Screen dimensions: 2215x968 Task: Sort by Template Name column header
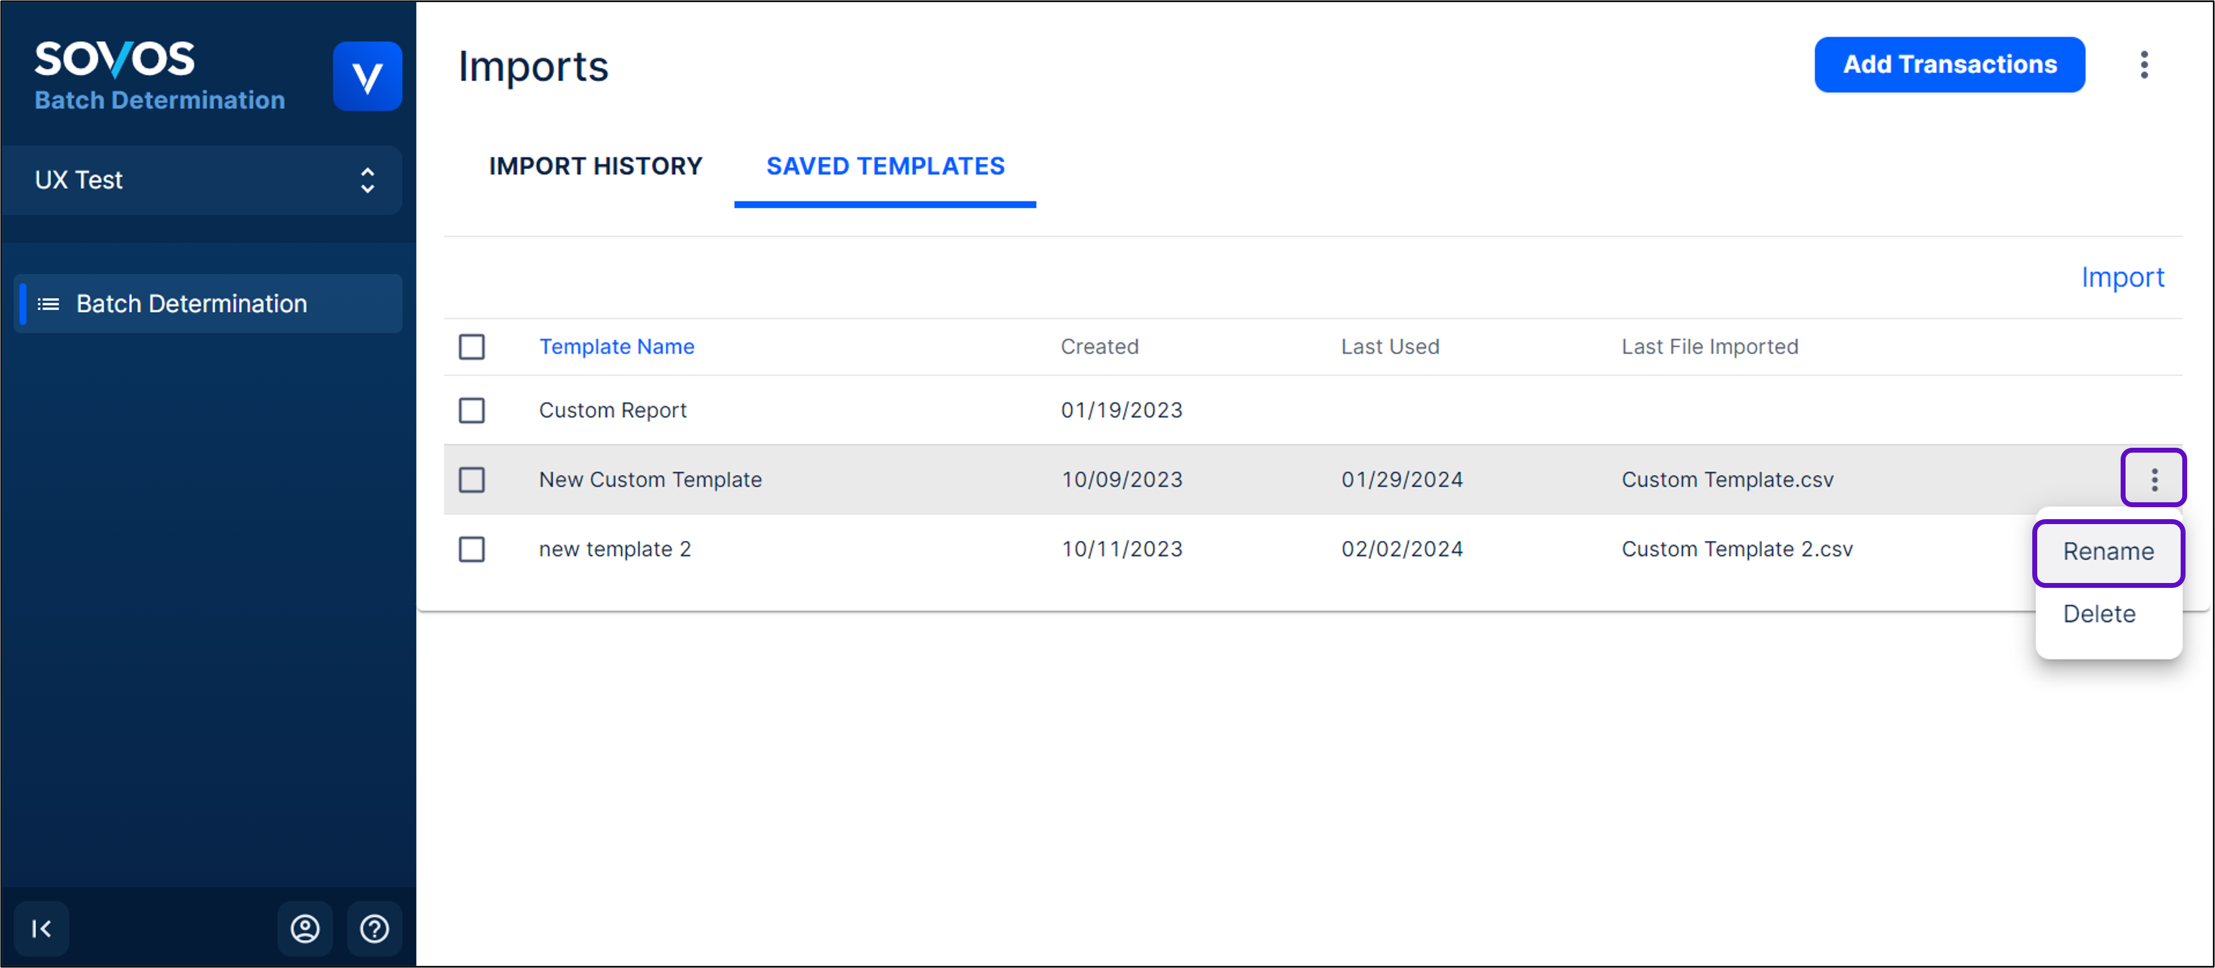pos(616,346)
